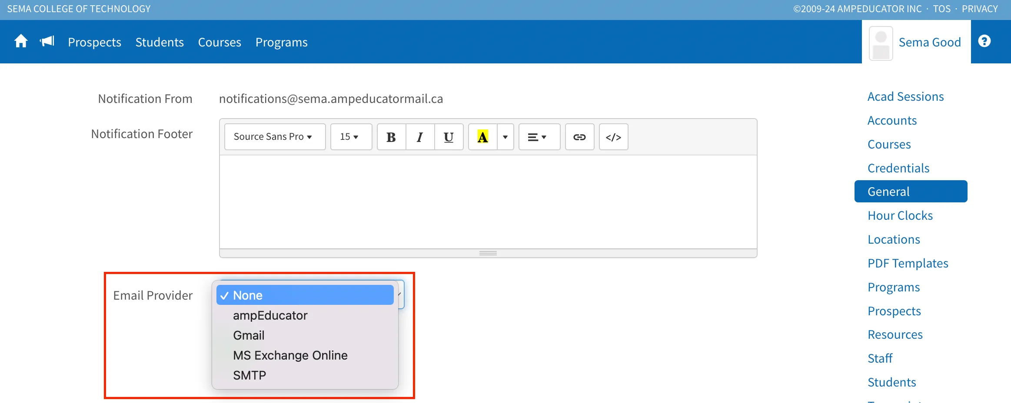Image resolution: width=1011 pixels, height=403 pixels.
Task: Click inside the Notification Footer text area
Action: coord(488,202)
